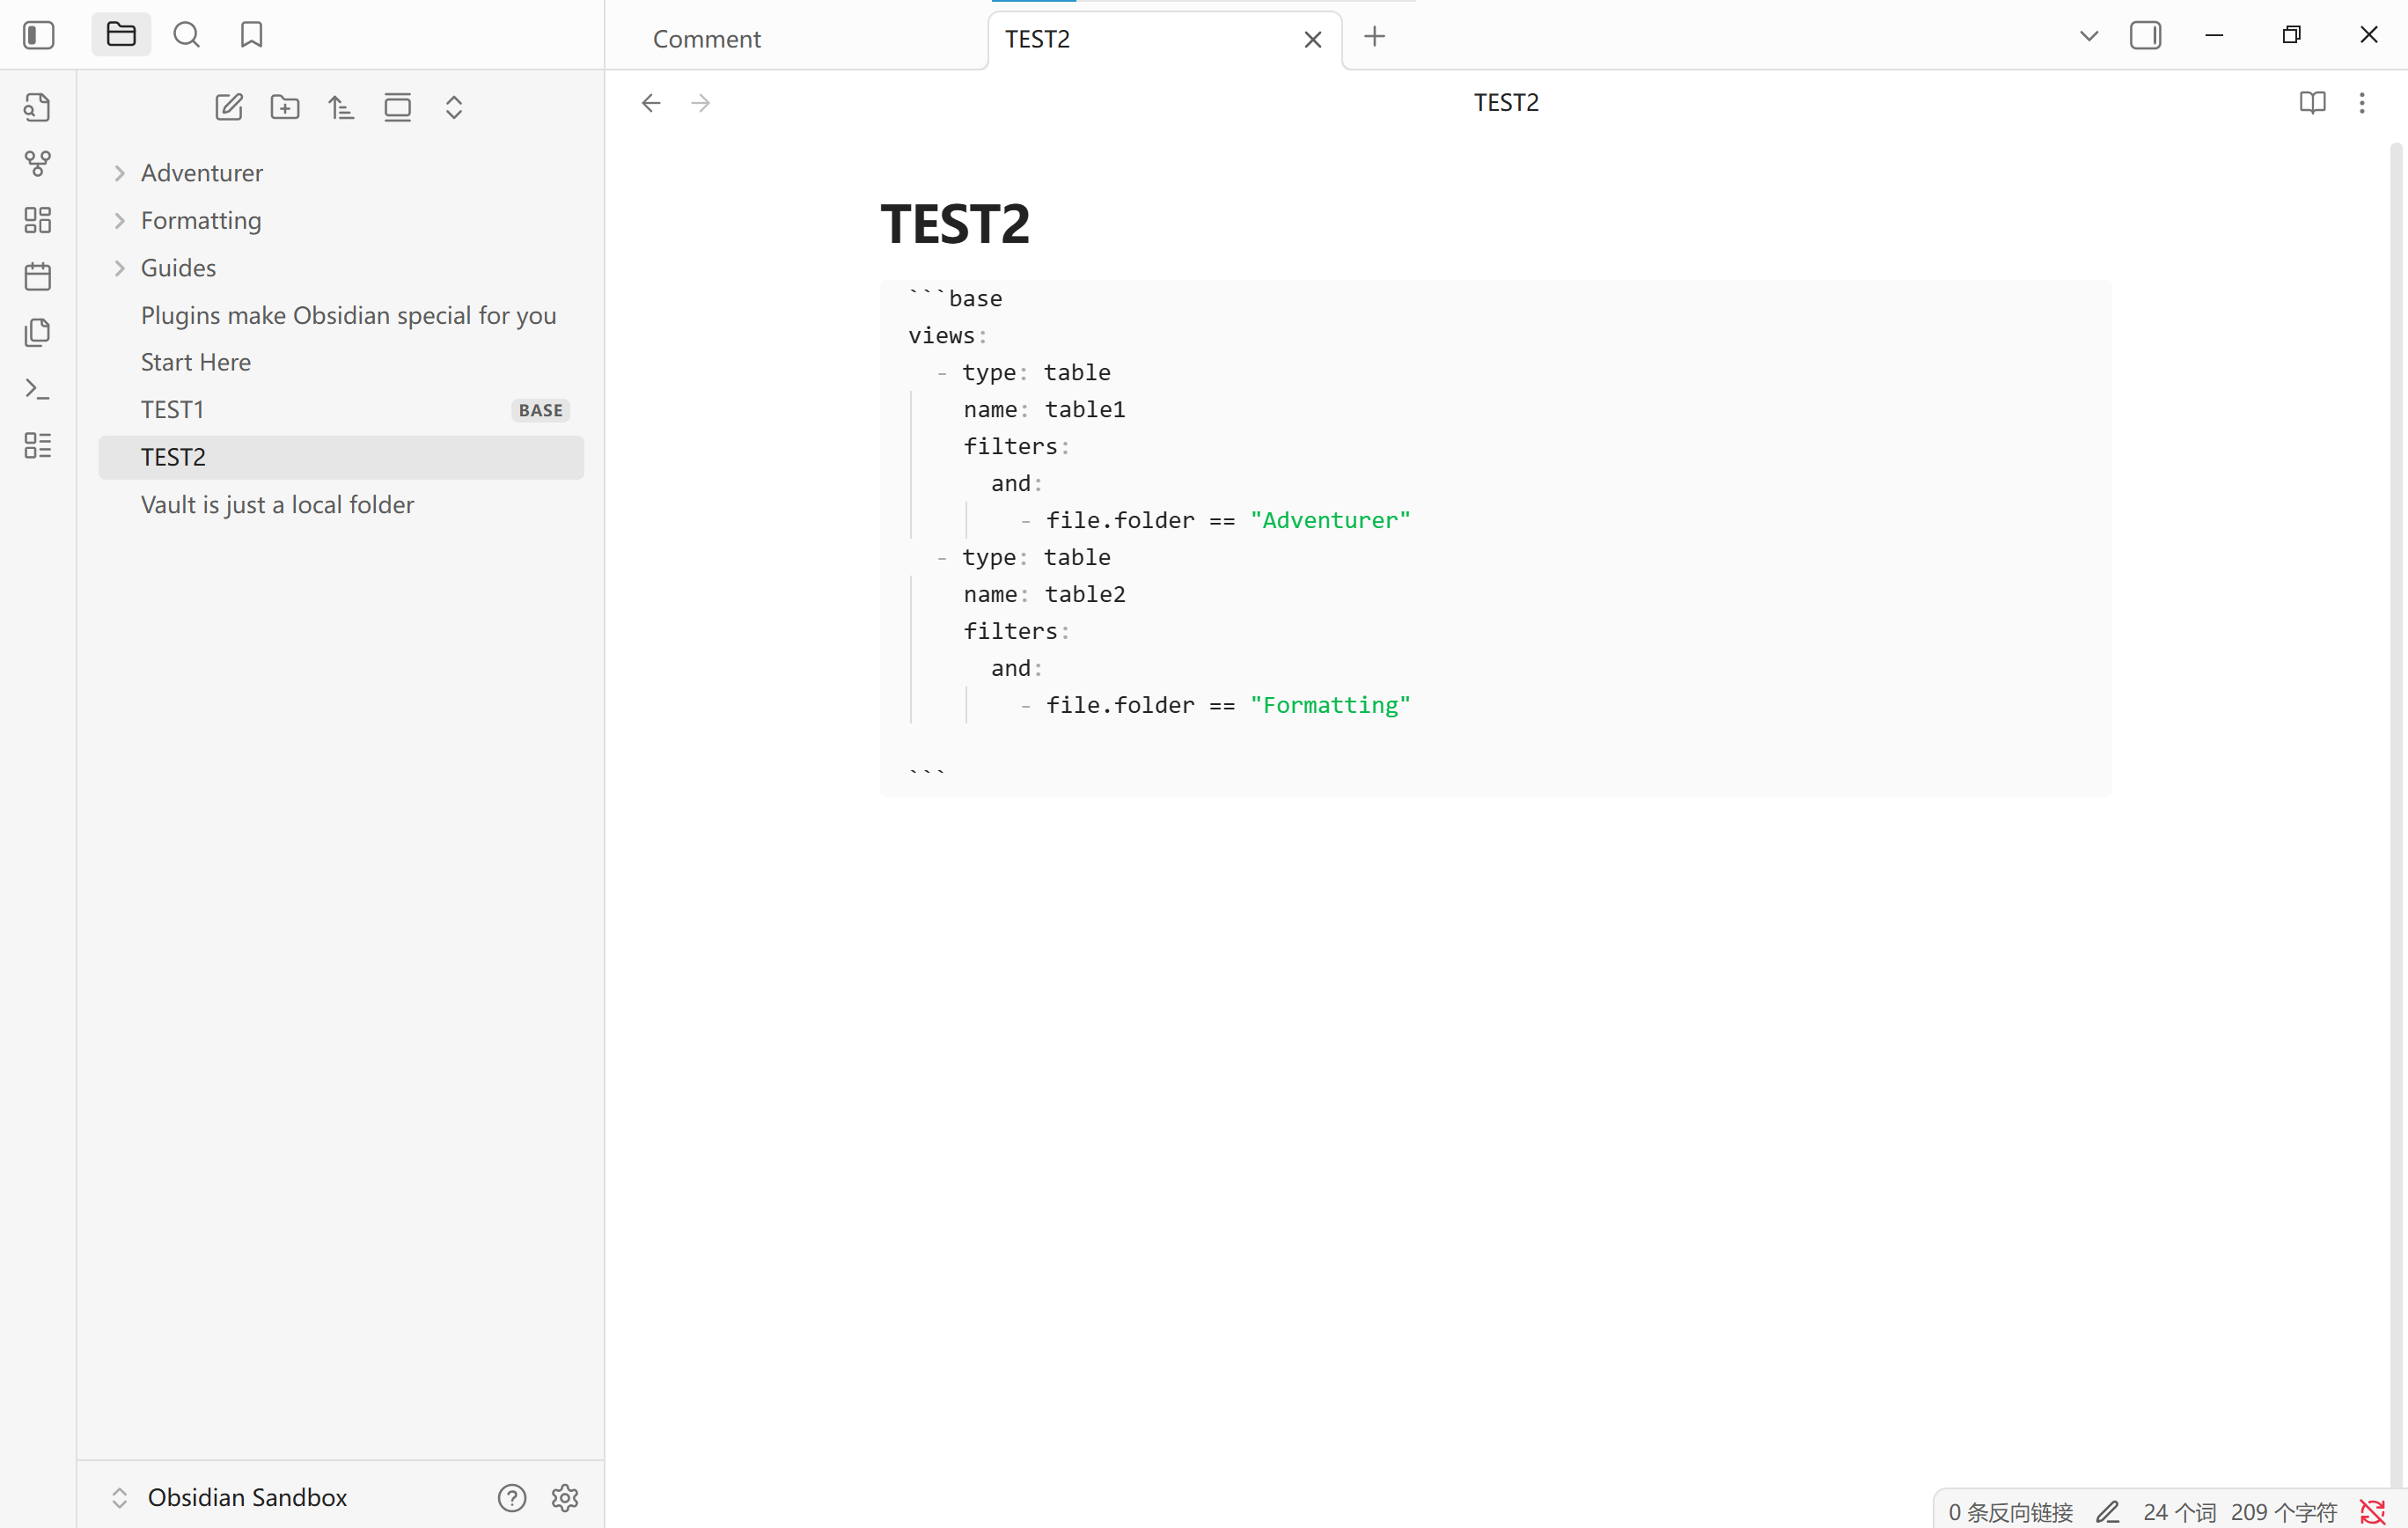
Task: Open the command palette ribbon icon
Action: pyautogui.click(x=38, y=388)
